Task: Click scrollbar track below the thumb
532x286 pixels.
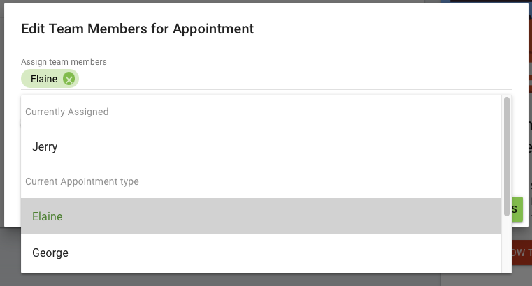Action: [507, 244]
